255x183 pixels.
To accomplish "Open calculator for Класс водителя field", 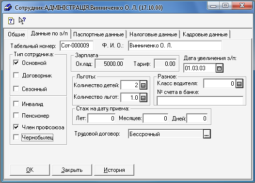I will pyautogui.click(x=239, y=84).
